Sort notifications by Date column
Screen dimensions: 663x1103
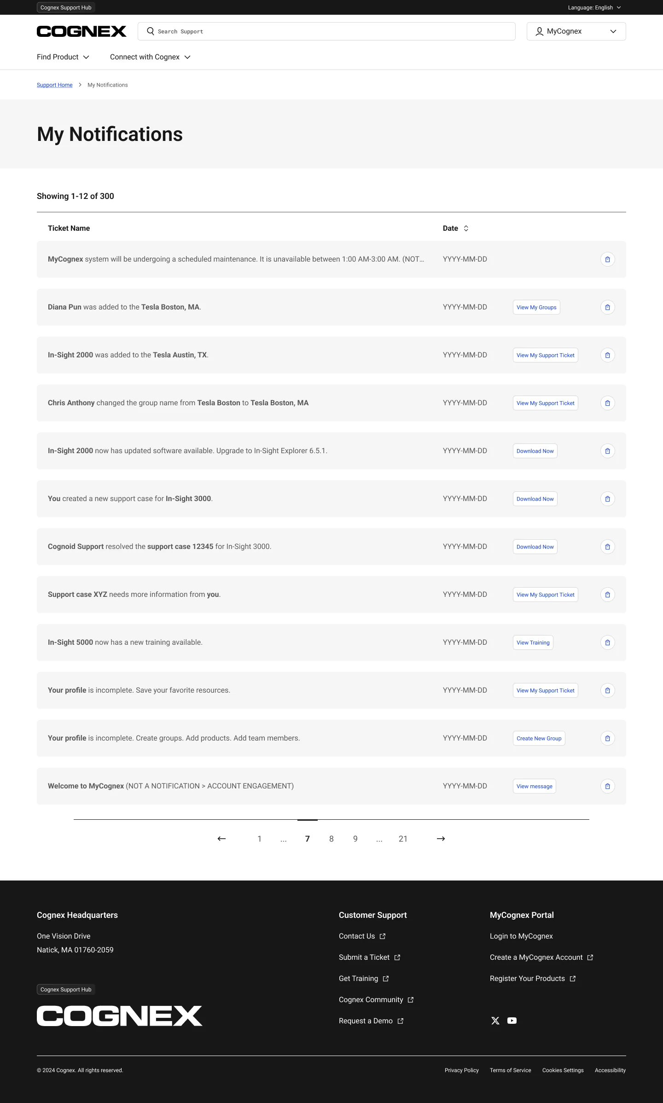click(x=456, y=228)
